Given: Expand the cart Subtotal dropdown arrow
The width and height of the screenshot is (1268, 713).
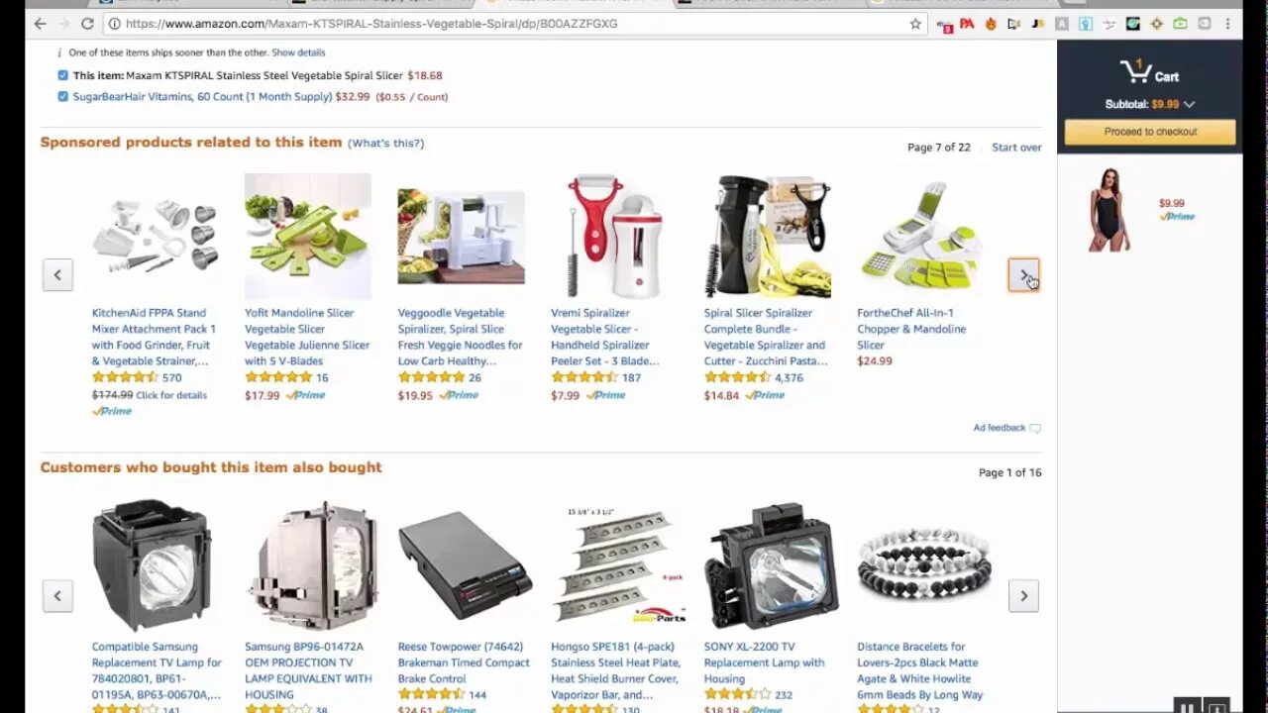Looking at the screenshot, I should tap(1190, 104).
